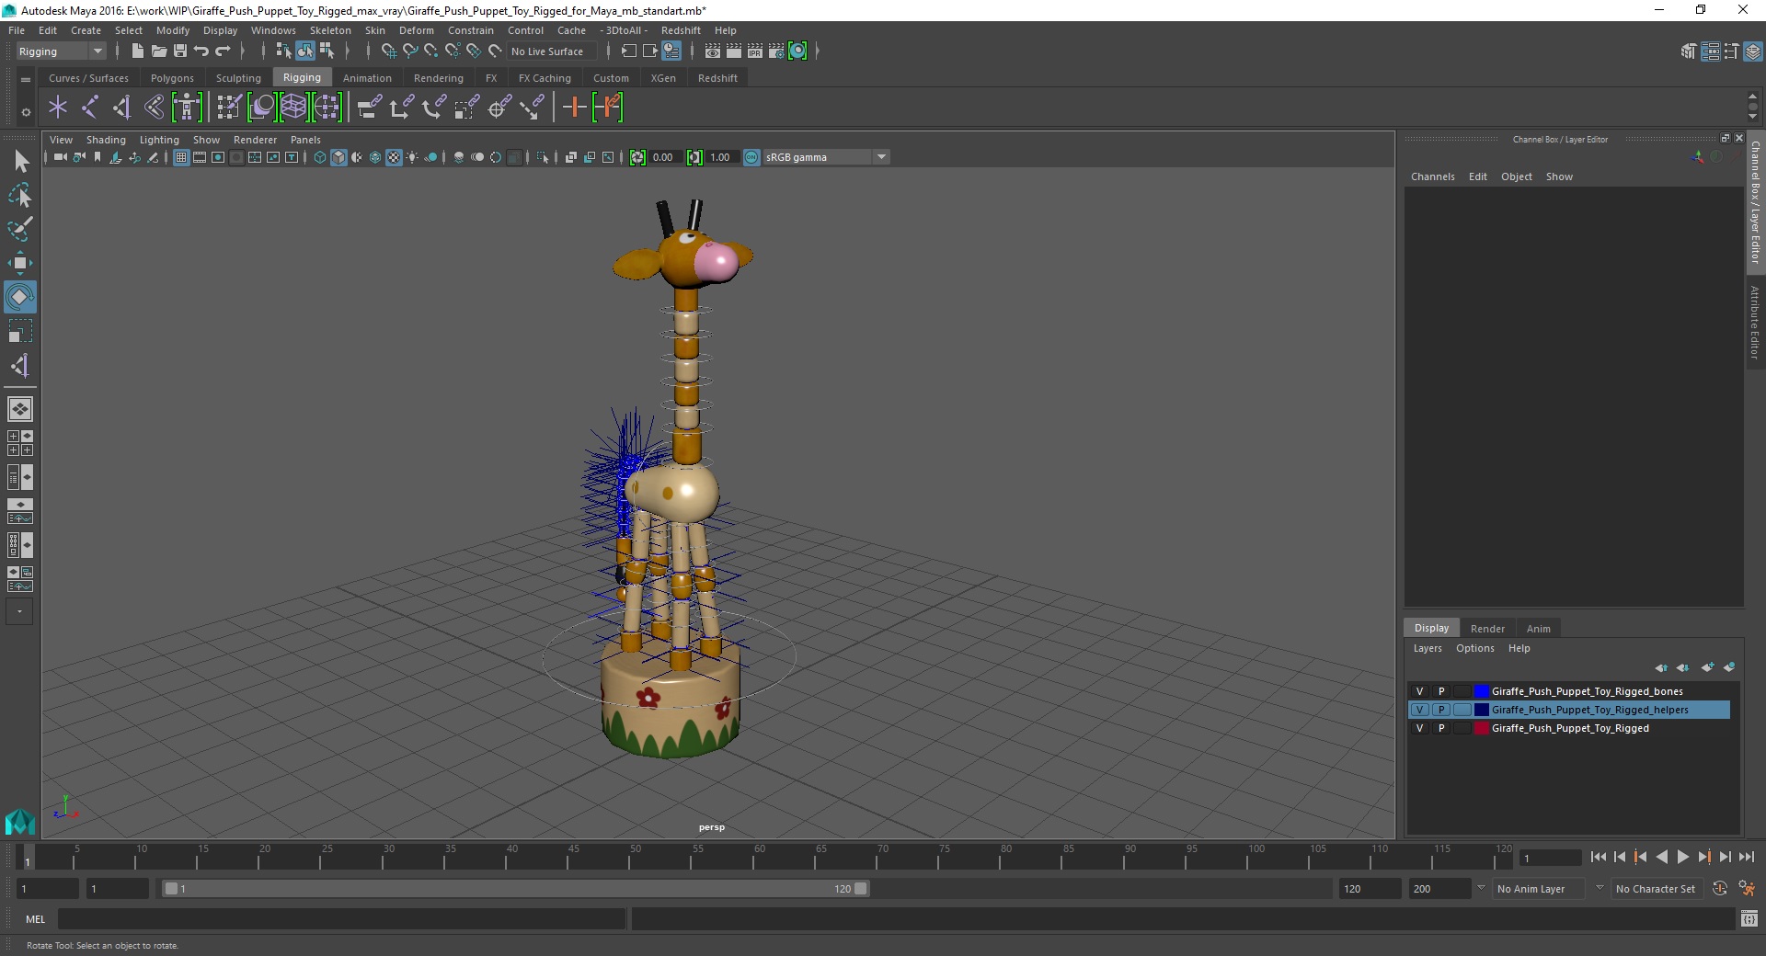Open animation preferences running-man icon
Screen dimensions: 1766x956
[x=1747, y=889]
